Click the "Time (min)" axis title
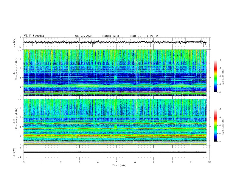Image resolution: width=236 pixels, height=182 pixels. point(119,165)
